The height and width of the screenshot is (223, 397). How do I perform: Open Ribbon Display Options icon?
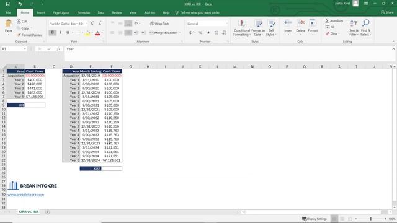click(366, 4)
